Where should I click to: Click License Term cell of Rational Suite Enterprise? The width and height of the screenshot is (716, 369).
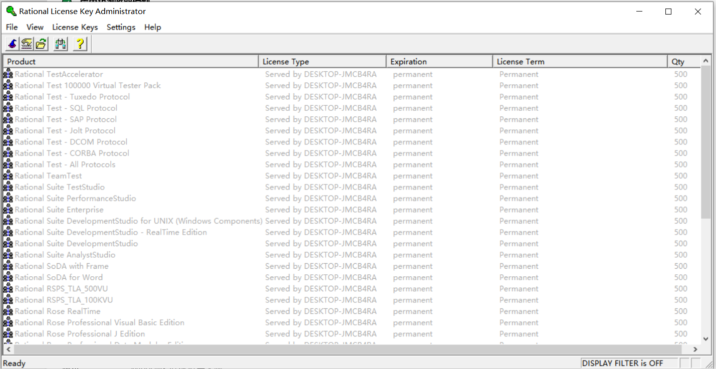coord(519,210)
